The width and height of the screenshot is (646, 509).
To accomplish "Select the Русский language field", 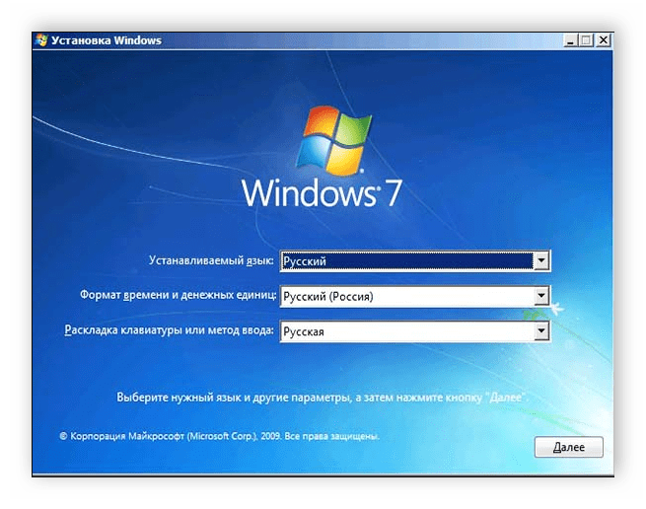I will pos(415,260).
